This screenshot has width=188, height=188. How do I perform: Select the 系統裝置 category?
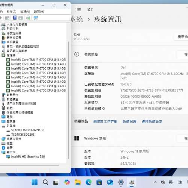pyautogui.click(x=12, y=42)
